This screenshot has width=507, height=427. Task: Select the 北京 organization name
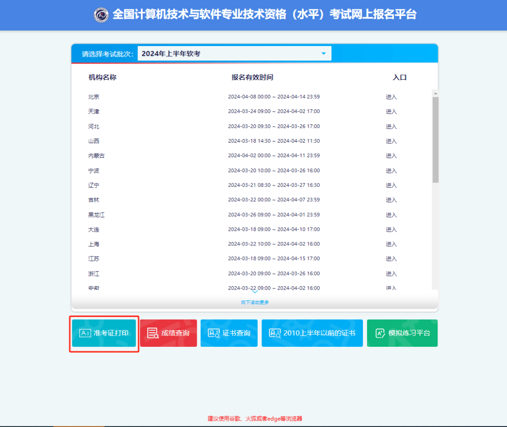click(94, 97)
